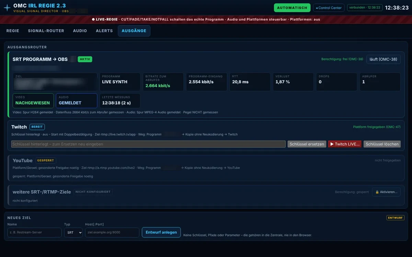Image resolution: width=412 pixels, height=257 pixels.
Task: Click the RTT 20,8 ms value
Action: click(240, 82)
